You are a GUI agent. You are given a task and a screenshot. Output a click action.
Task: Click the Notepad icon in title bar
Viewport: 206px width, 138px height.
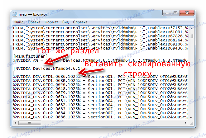coord(15,14)
